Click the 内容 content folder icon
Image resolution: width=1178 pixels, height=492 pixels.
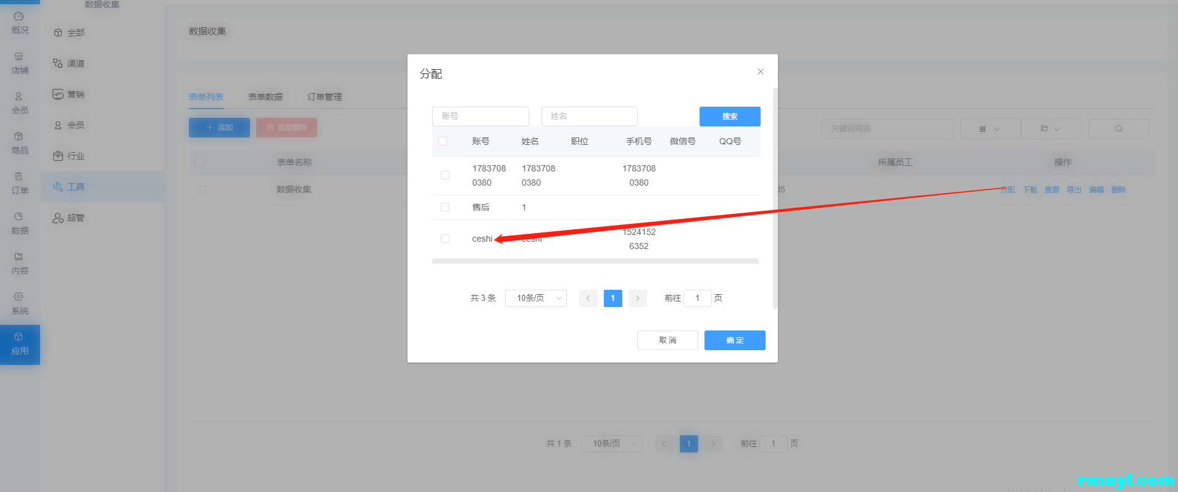[x=19, y=256]
